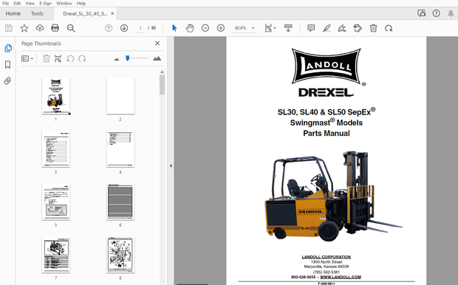
Task: Select page 1 thumbnail
Action: pos(56,96)
